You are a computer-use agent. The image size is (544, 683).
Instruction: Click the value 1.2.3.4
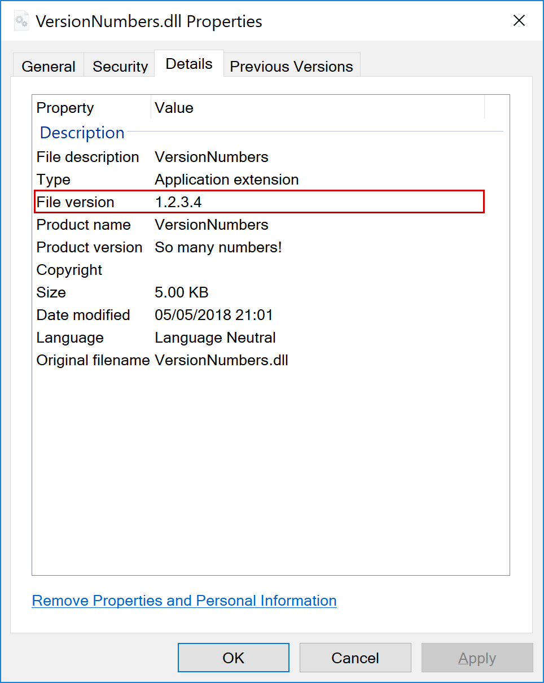tap(178, 202)
